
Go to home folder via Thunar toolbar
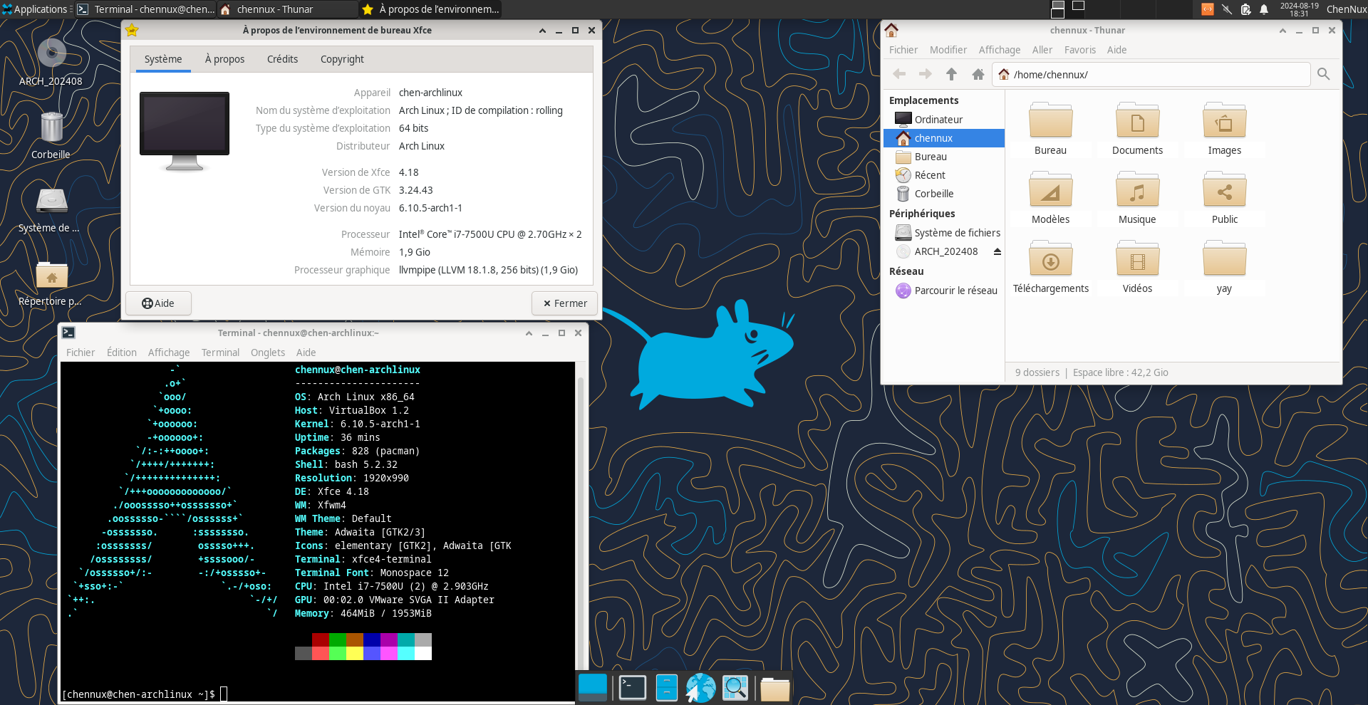pos(978,74)
